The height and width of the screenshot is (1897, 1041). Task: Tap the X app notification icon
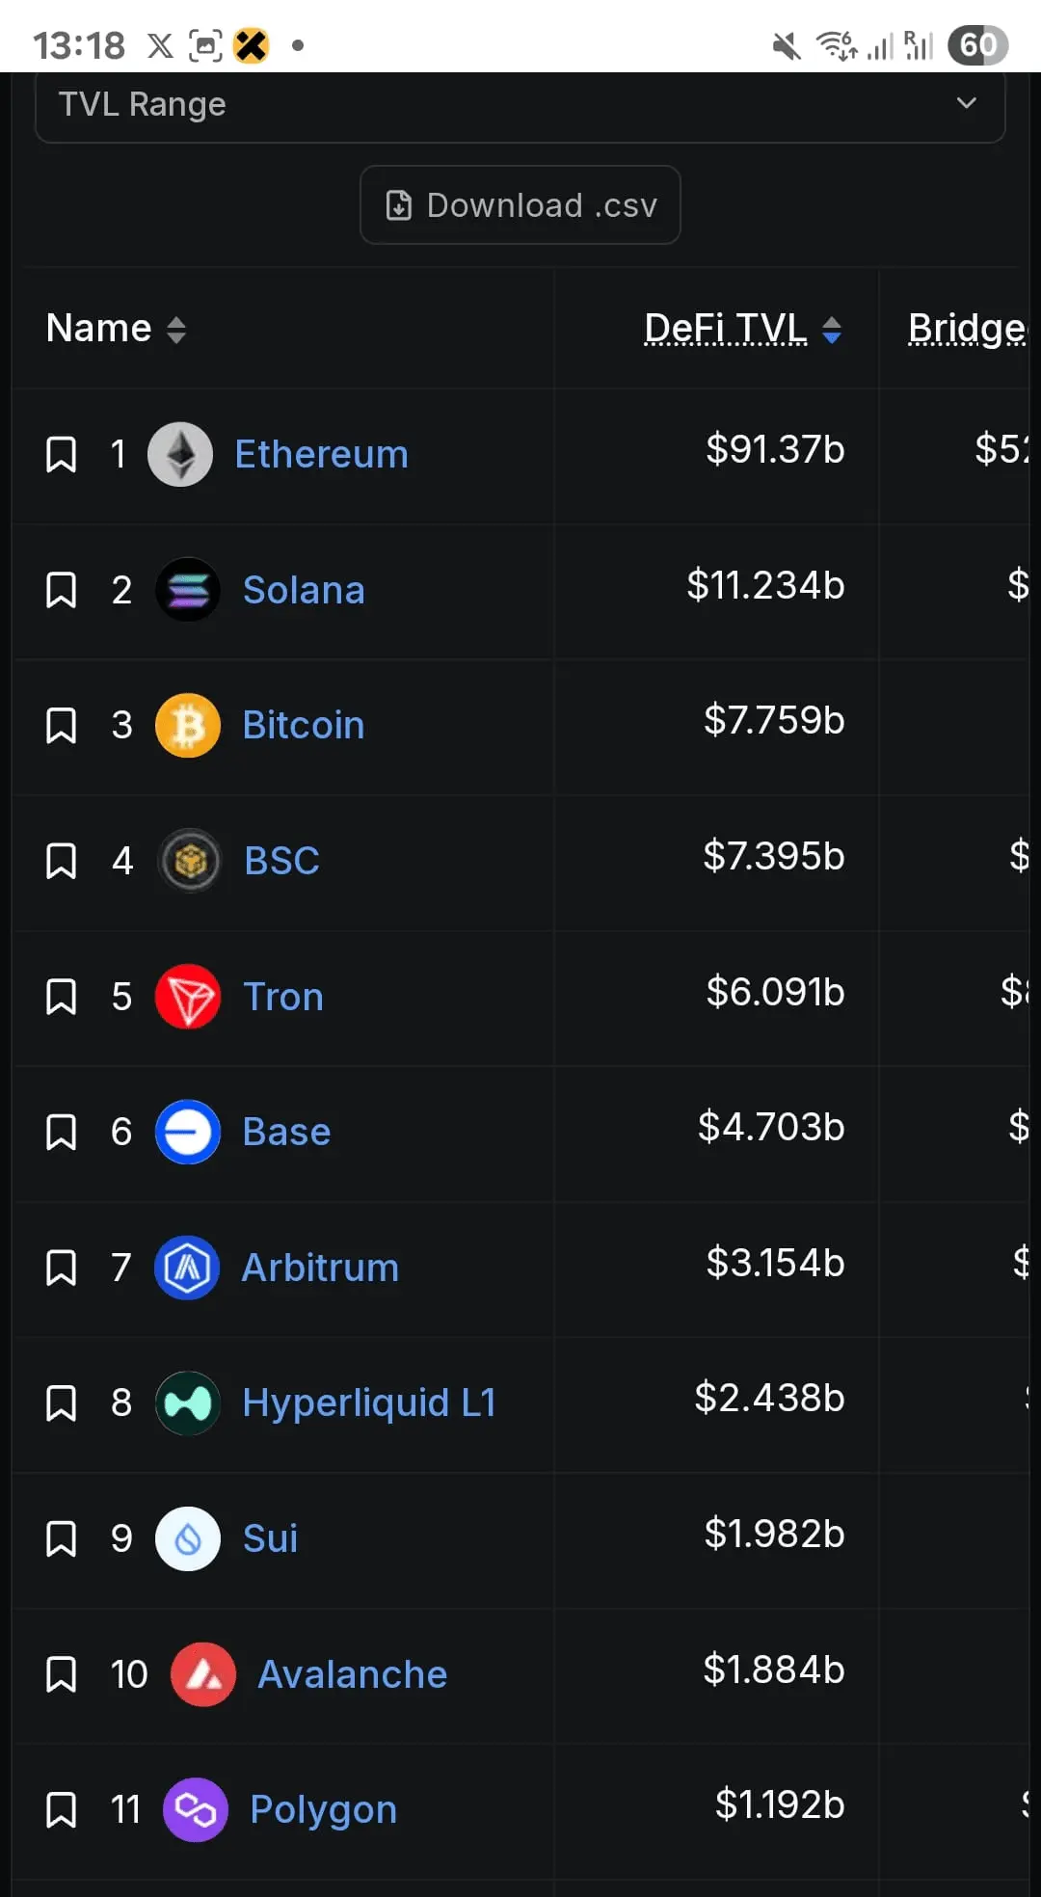pos(161,45)
